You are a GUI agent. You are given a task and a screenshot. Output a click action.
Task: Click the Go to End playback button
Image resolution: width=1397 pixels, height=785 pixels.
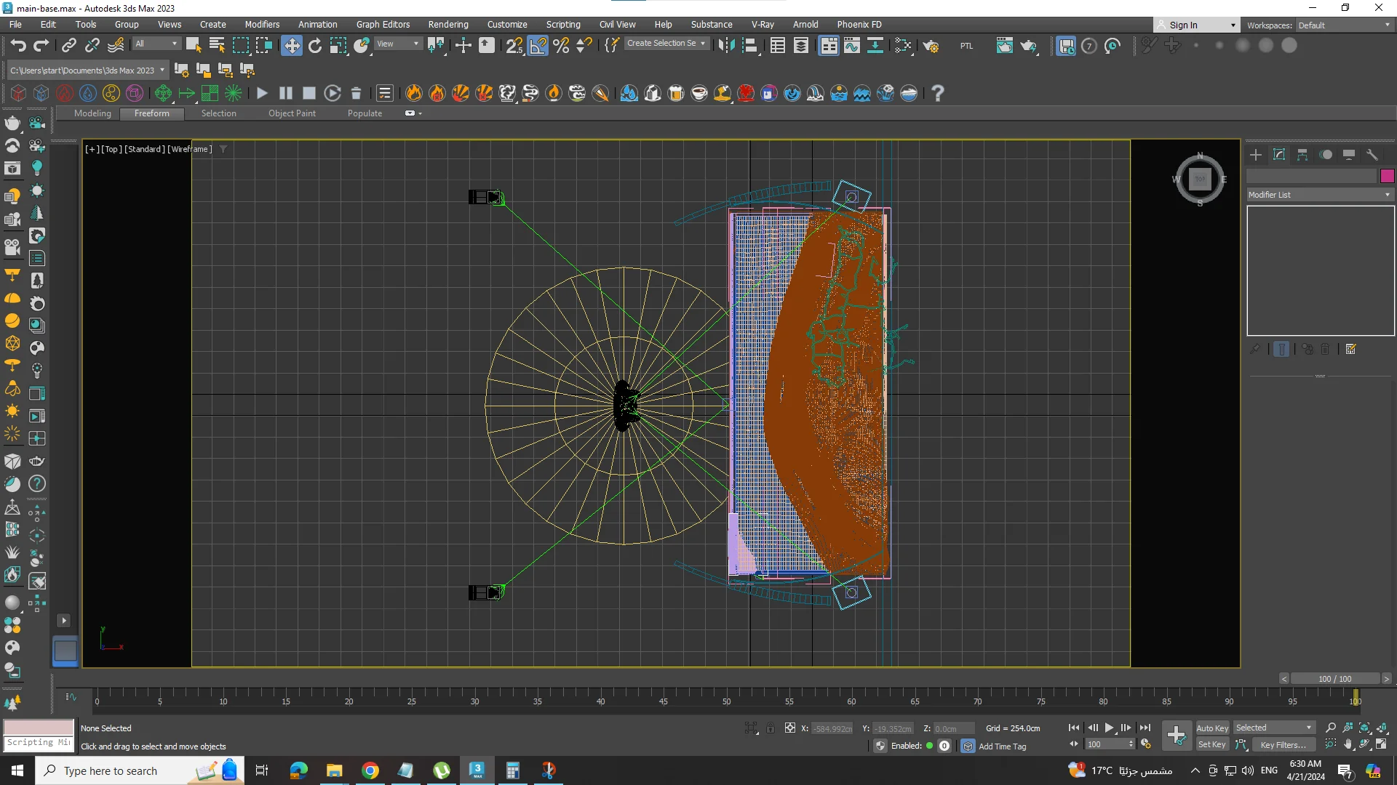[x=1145, y=728]
